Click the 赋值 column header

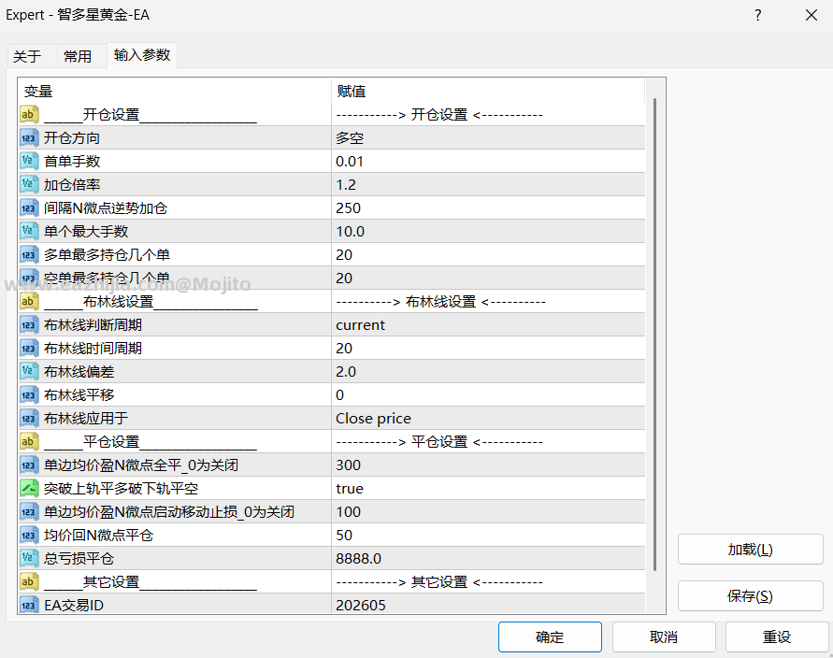coord(488,92)
